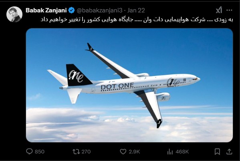Click the share upload icon
The width and height of the screenshot is (240, 161).
coord(229,151)
